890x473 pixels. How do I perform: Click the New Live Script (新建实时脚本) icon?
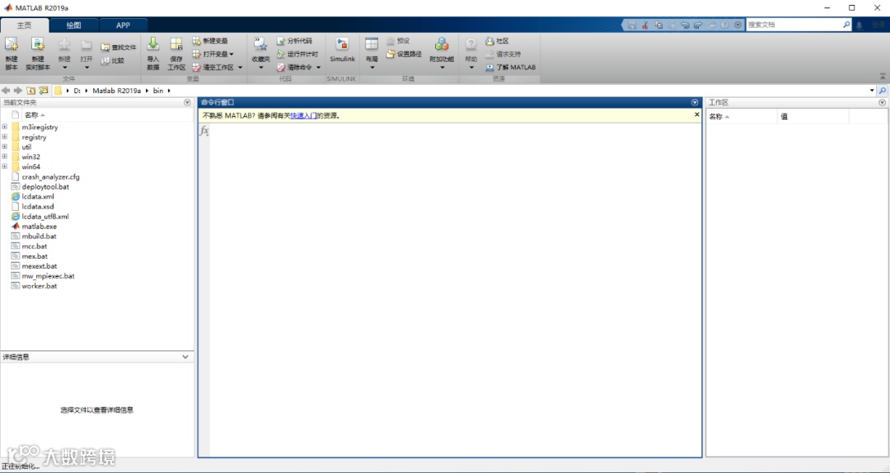(x=37, y=44)
